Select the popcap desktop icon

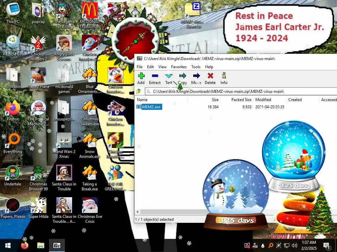38,13
